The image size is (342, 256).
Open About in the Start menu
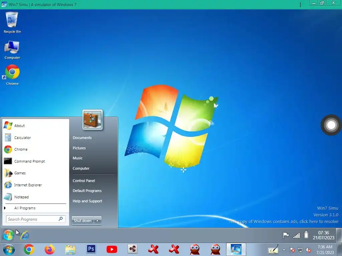click(x=35, y=126)
